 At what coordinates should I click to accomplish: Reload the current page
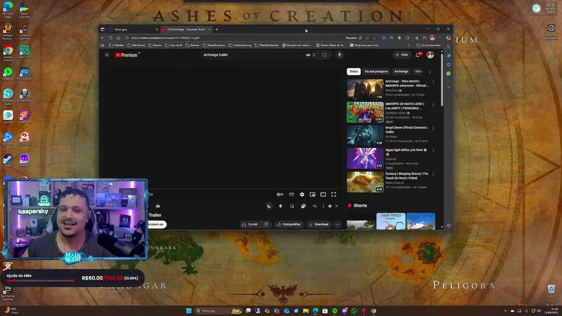tap(110, 38)
